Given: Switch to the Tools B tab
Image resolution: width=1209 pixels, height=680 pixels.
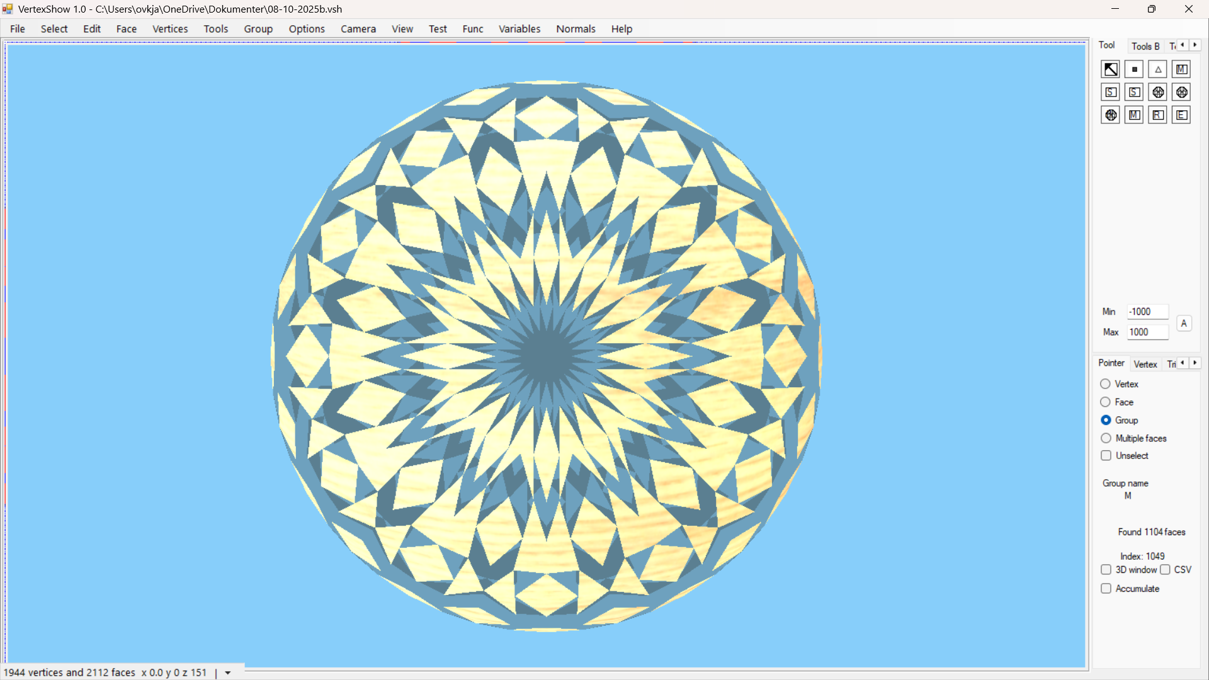Looking at the screenshot, I should pos(1145,46).
